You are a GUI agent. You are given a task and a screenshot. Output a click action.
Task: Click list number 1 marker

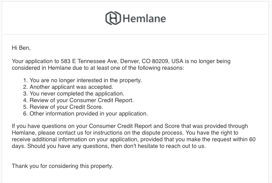(25, 80)
